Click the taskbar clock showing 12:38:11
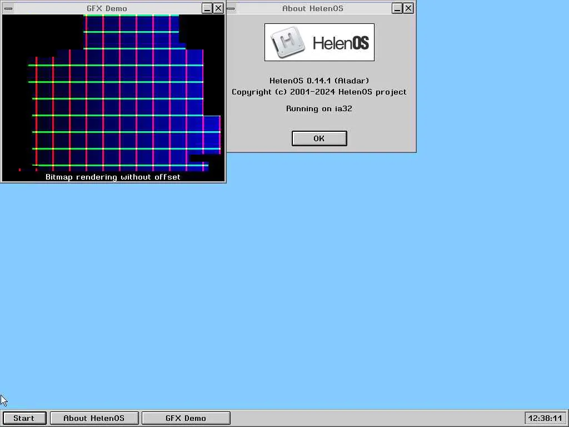569x427 pixels. pyautogui.click(x=545, y=418)
